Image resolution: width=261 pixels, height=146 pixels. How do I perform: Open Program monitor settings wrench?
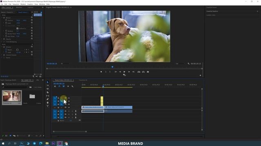point(188,64)
